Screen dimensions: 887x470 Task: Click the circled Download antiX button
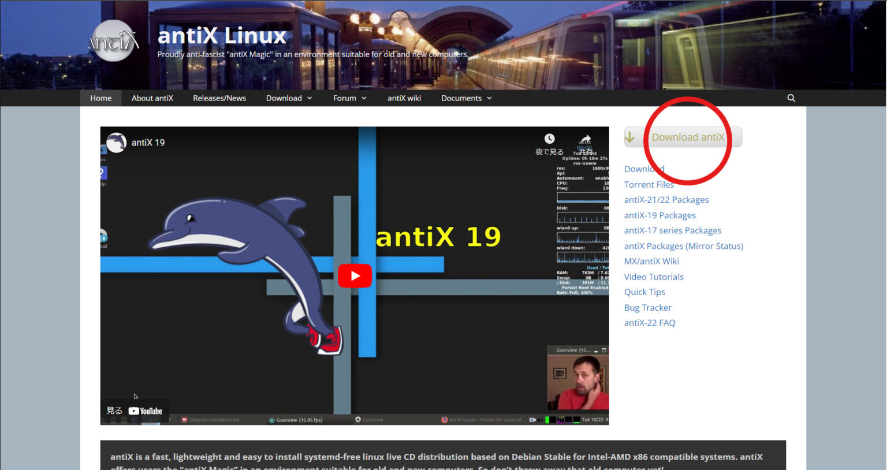[x=688, y=137]
